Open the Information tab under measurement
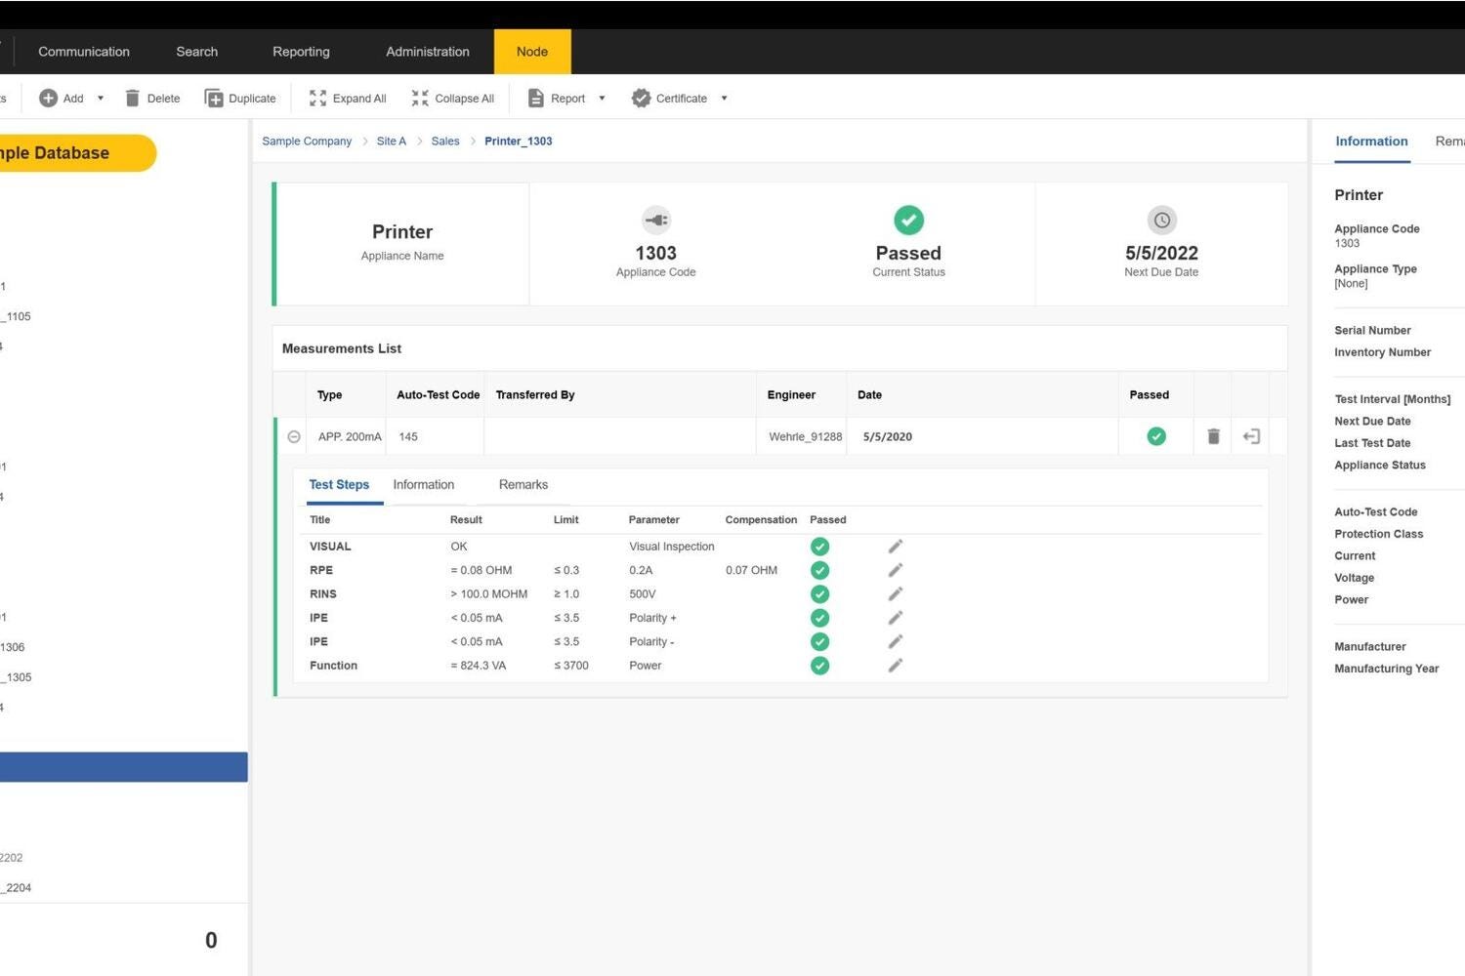The width and height of the screenshot is (1465, 976). [x=423, y=485]
